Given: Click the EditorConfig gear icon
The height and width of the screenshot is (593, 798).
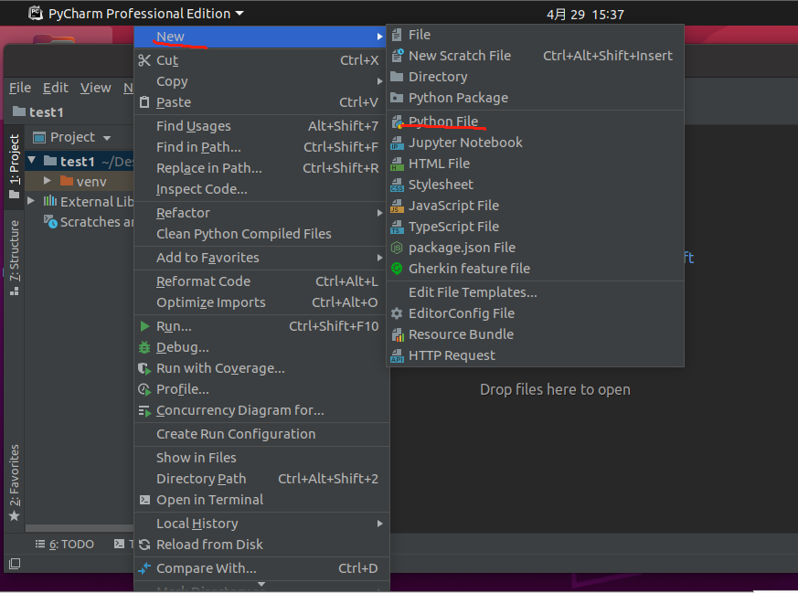Looking at the screenshot, I should pyautogui.click(x=397, y=313).
